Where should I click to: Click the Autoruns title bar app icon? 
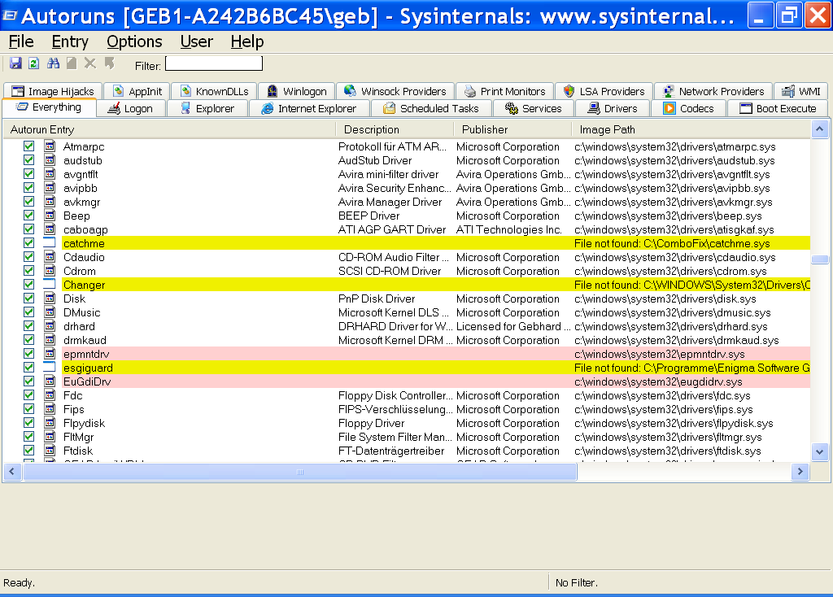10,15
